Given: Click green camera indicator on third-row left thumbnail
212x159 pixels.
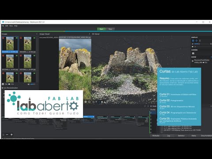Looking at the screenshot, I should point(17,73).
